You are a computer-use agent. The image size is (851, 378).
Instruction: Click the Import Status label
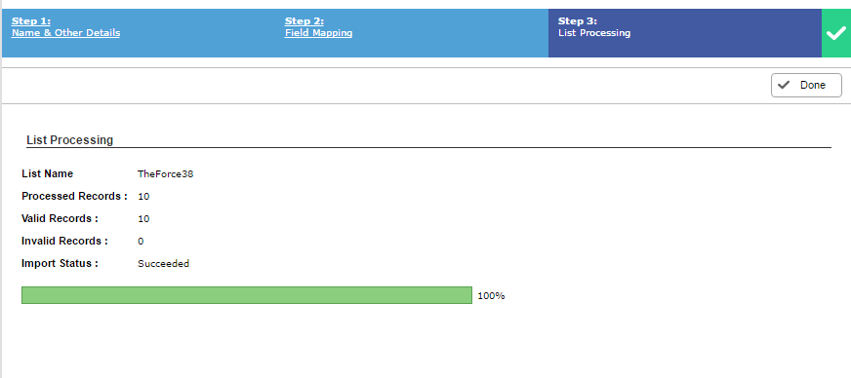coord(60,264)
